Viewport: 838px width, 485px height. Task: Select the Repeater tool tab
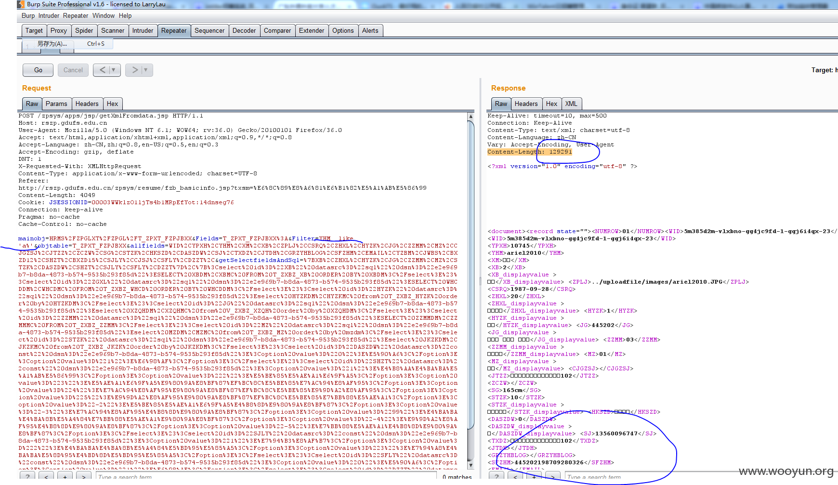174,30
